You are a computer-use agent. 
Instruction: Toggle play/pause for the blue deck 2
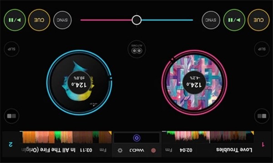click(15, 20)
